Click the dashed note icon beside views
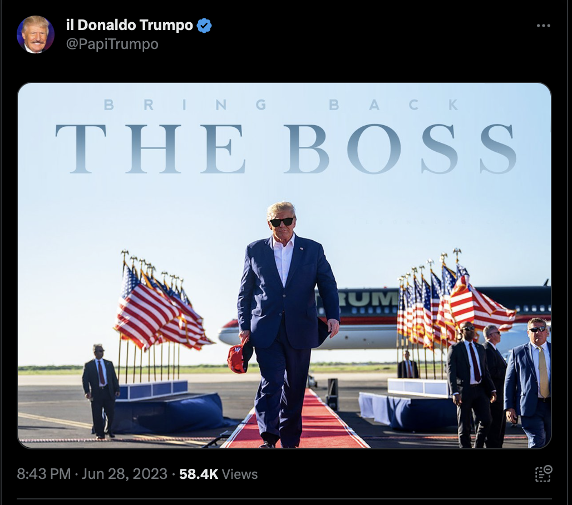This screenshot has height=505, width=572. pos(544,474)
